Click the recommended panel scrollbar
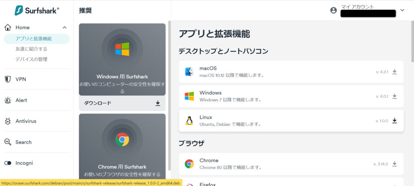Image resolution: width=414 pixels, height=186 pixels. (x=169, y=95)
